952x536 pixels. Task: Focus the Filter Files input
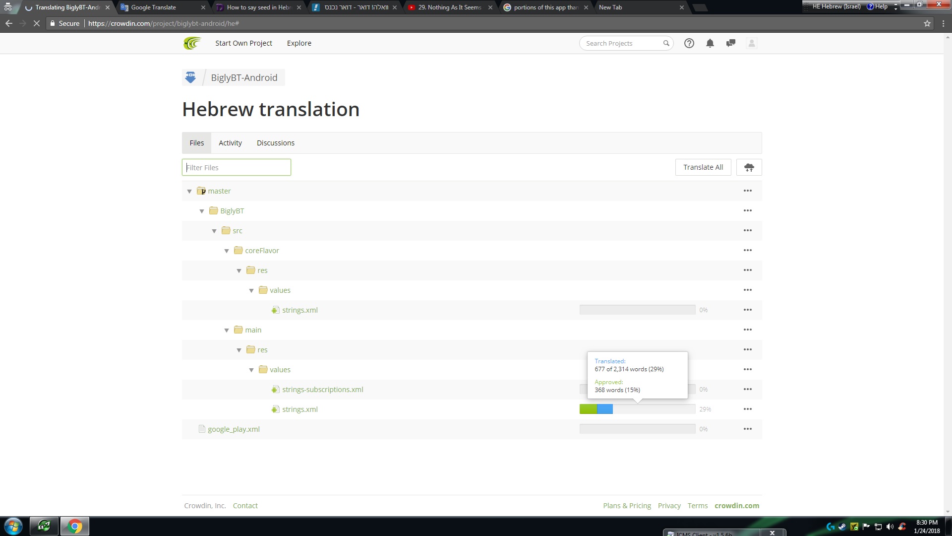[237, 167]
